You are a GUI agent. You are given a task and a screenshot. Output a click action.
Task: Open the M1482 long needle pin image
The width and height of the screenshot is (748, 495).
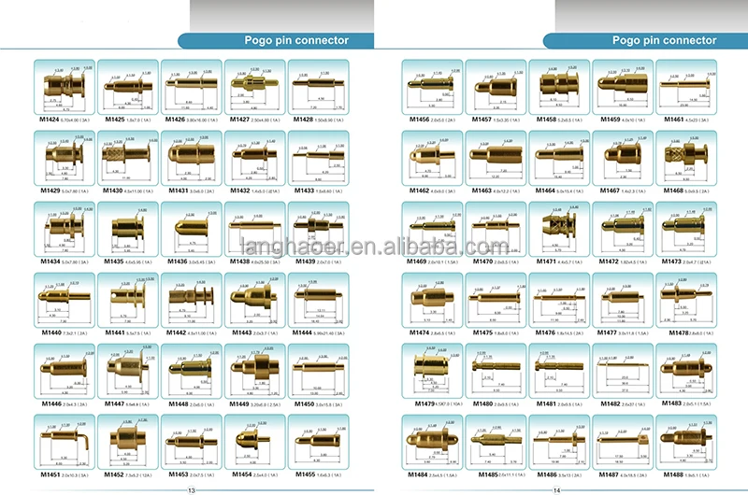[623, 371]
